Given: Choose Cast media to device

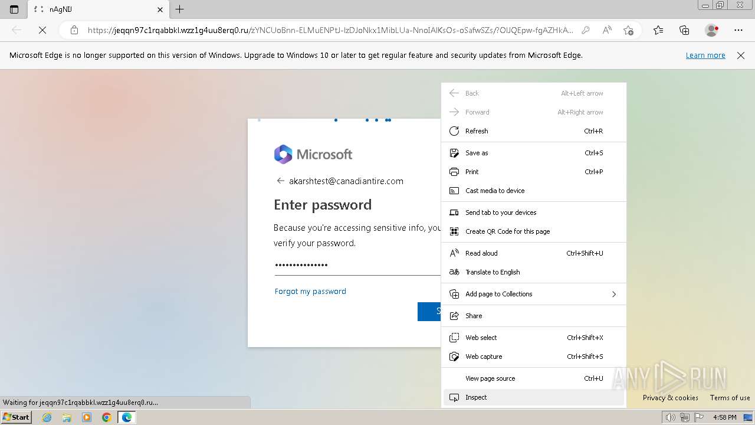Looking at the screenshot, I should (x=534, y=191).
